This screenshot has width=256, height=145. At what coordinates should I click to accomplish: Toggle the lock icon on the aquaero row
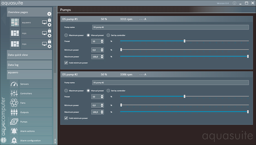pos(50,20)
